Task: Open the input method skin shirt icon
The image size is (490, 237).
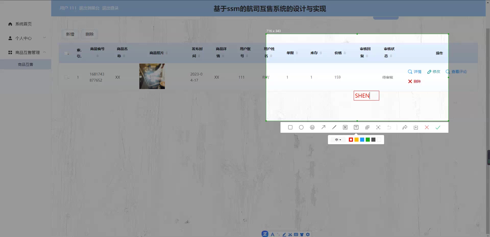Action: click(302, 234)
